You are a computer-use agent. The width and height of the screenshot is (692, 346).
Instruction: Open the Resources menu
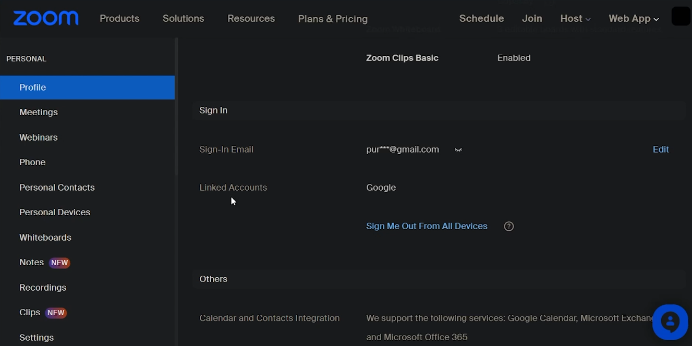click(x=251, y=18)
